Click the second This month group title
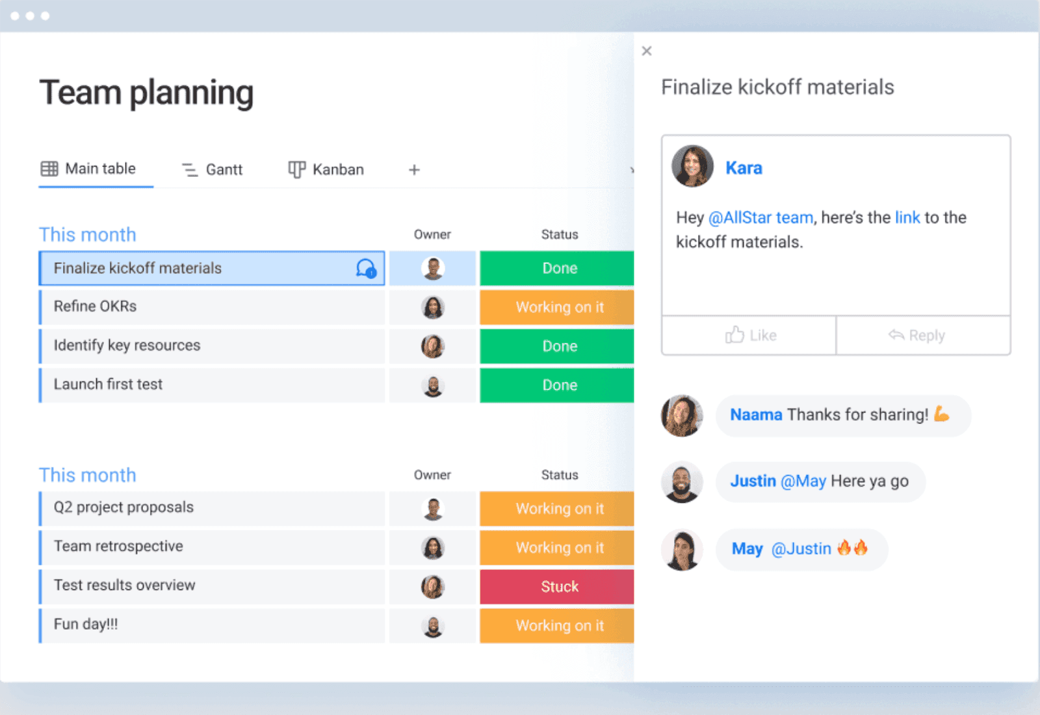Viewport: 1040px width, 715px height. 88,475
